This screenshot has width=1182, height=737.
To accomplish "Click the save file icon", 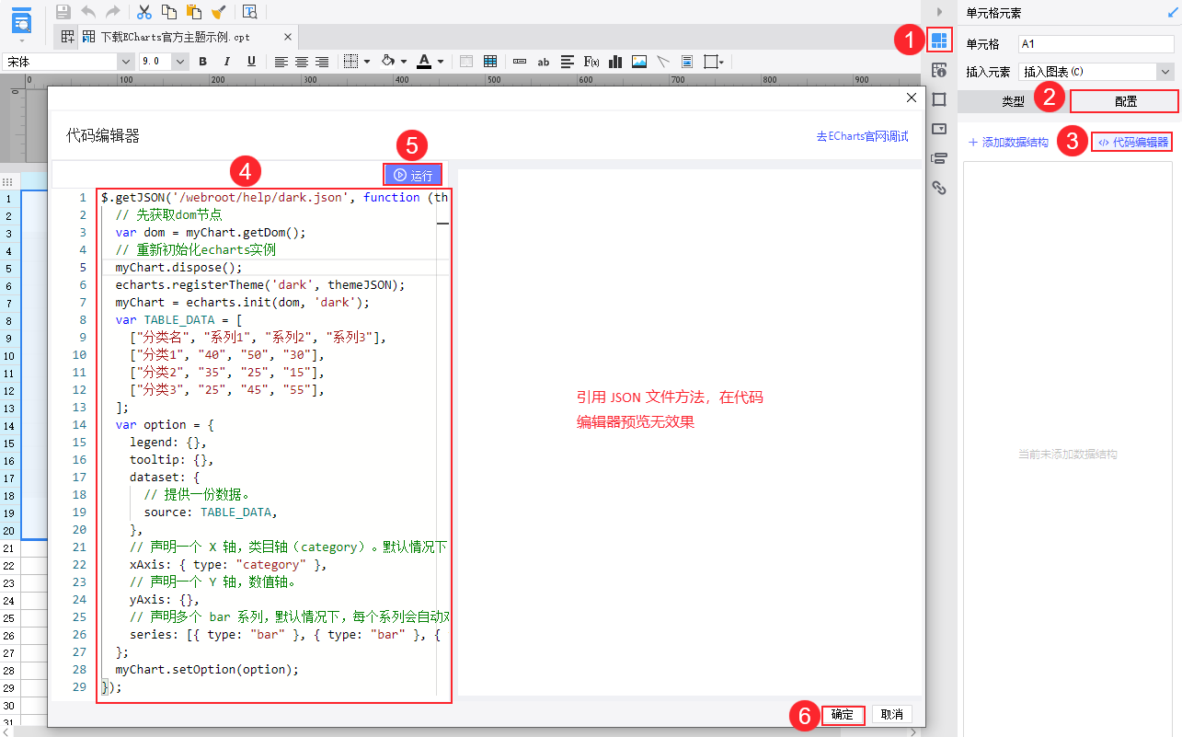I will pos(63,12).
